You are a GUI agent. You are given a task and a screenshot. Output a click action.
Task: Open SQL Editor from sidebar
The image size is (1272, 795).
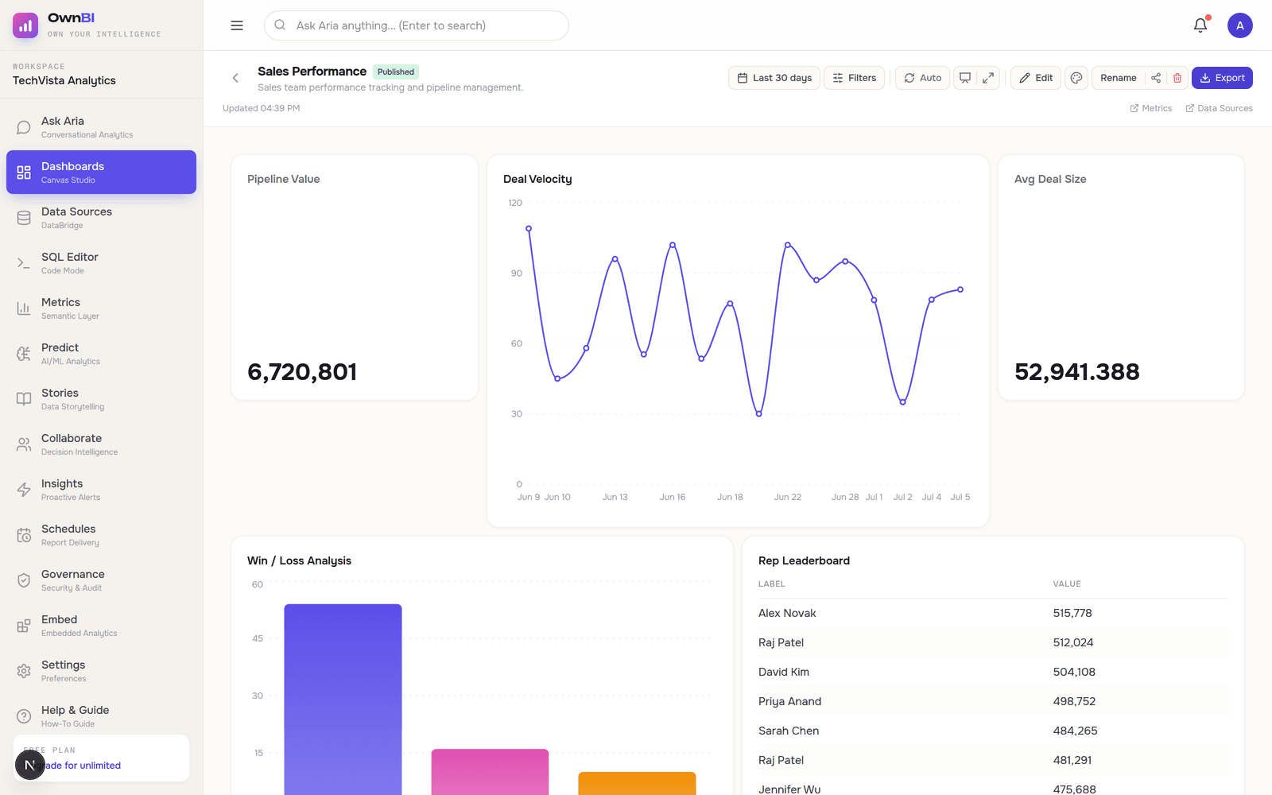(x=101, y=263)
